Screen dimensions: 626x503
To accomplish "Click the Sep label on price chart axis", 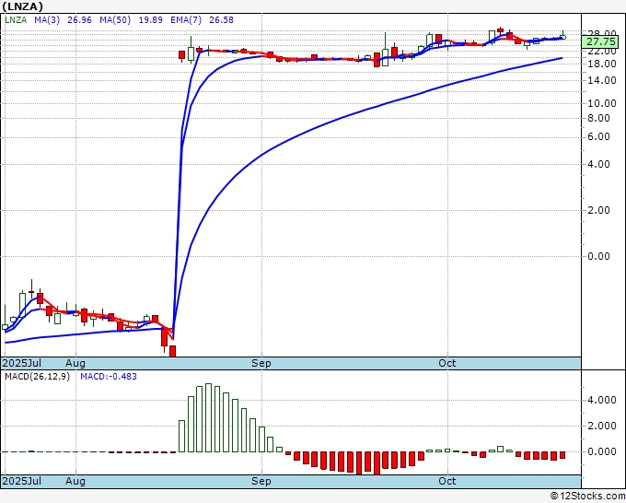I will [261, 363].
